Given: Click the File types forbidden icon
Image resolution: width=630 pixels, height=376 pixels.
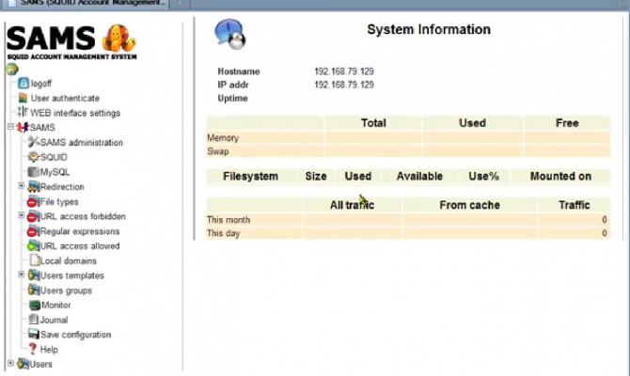Looking at the screenshot, I should pyautogui.click(x=33, y=202).
